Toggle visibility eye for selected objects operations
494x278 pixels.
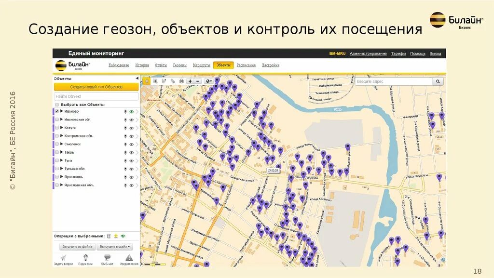[x=123, y=236]
